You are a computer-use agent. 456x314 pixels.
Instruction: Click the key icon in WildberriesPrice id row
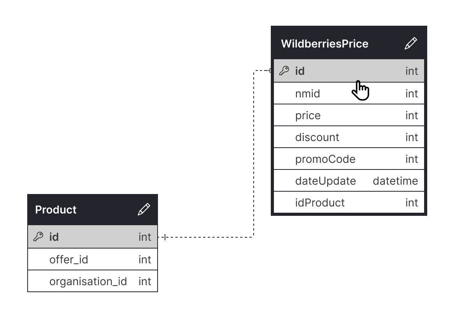284,71
